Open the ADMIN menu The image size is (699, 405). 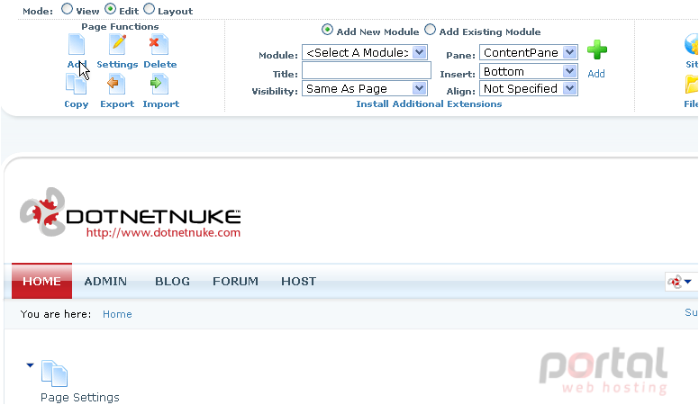pos(105,282)
